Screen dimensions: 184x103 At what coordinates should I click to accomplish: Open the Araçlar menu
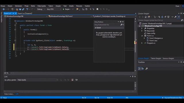[58, 6]
